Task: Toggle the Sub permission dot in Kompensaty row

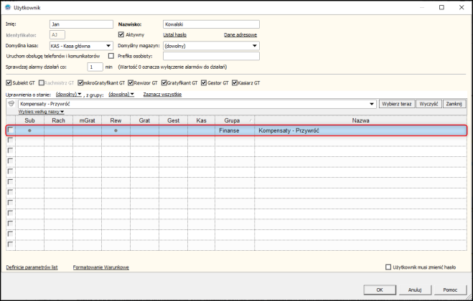Action: 29,130
